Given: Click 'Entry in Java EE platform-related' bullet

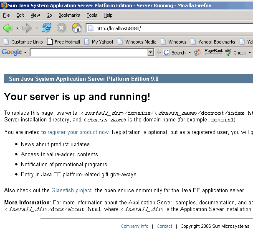Looking at the screenshot, I should (x=78, y=174).
